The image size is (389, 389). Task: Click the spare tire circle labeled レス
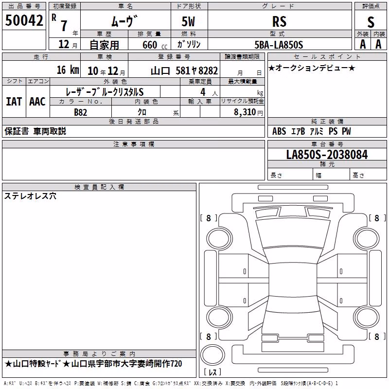pyautogui.click(x=212, y=355)
